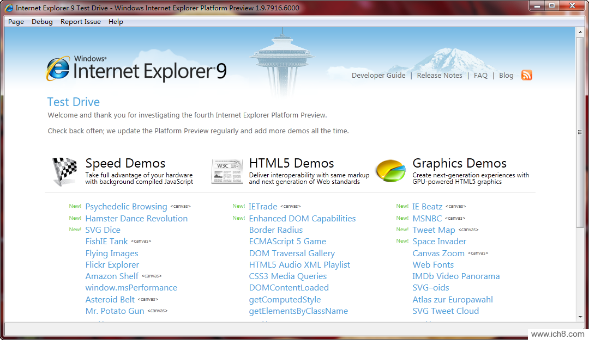Click the Test Drive heading

coord(73,102)
